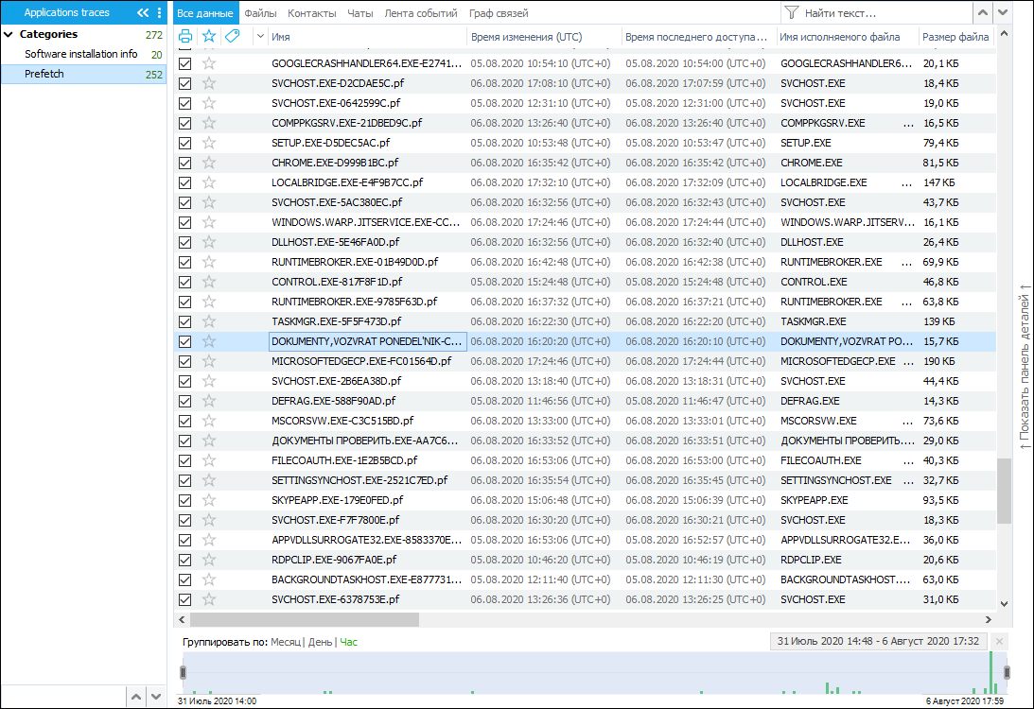Collapse the Categories tree node

coord(9,34)
